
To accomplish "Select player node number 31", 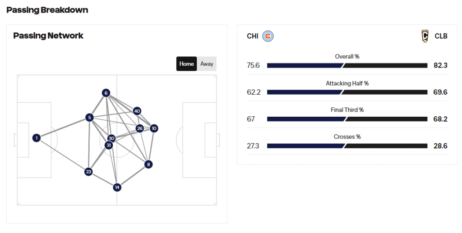I will 109,145.
